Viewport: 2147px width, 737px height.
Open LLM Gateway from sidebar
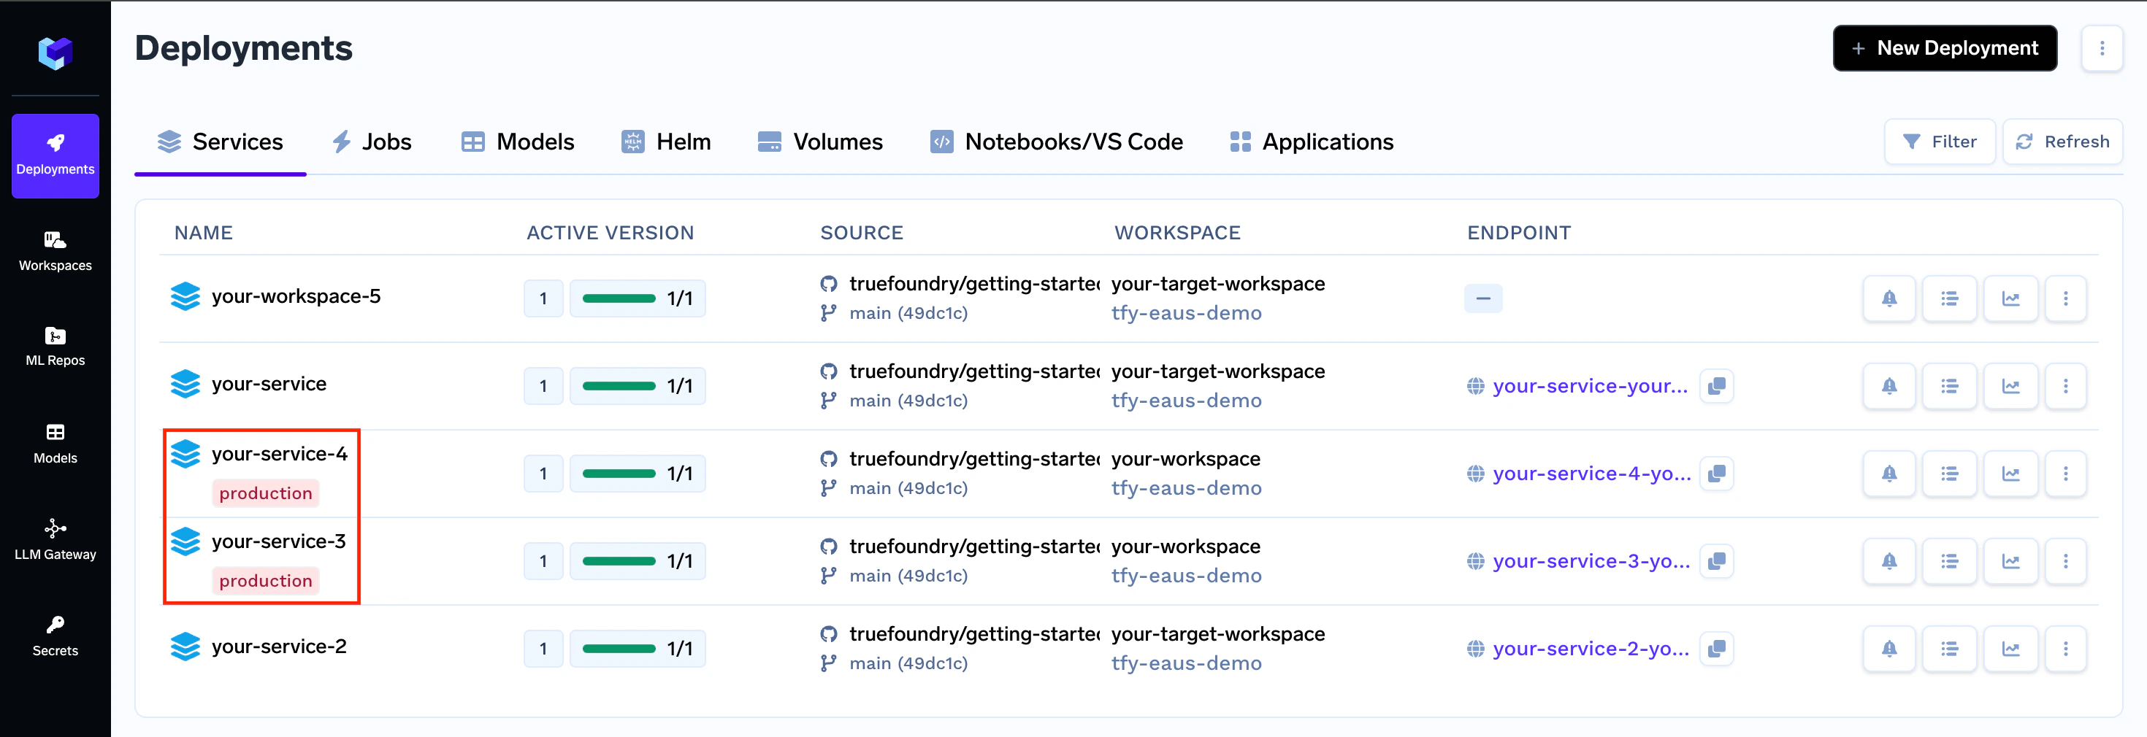[x=55, y=540]
